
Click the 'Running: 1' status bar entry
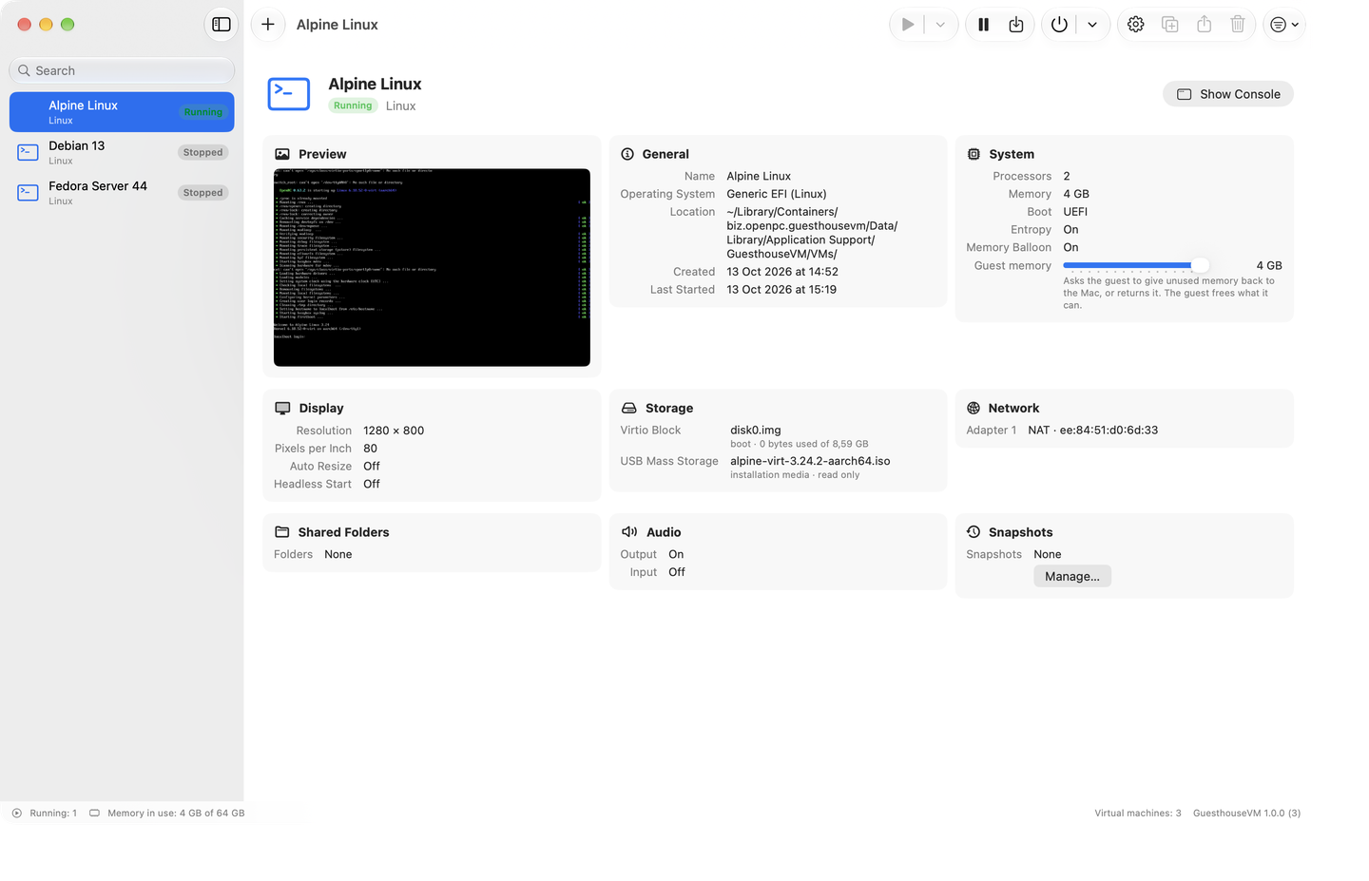click(x=45, y=814)
